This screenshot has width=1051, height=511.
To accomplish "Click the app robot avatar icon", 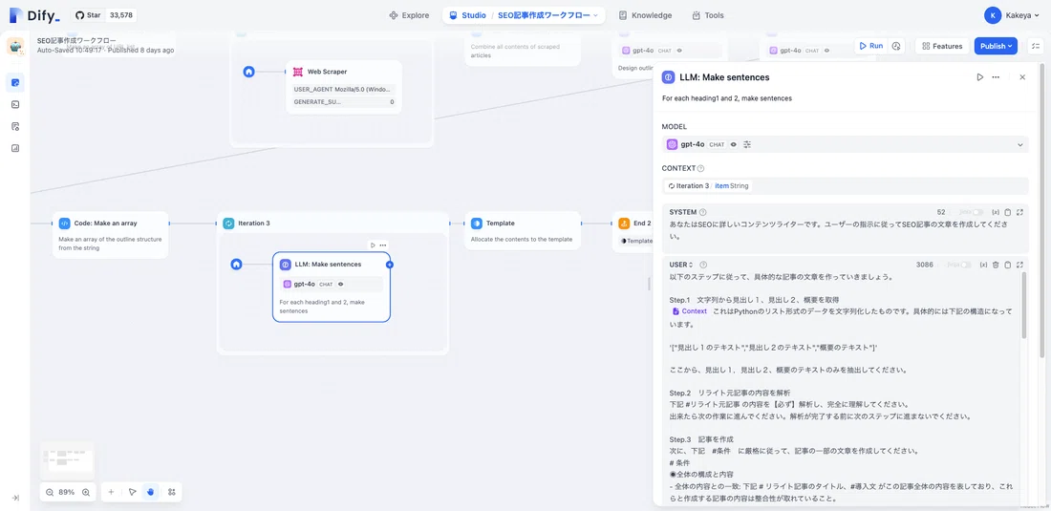I will [15, 46].
